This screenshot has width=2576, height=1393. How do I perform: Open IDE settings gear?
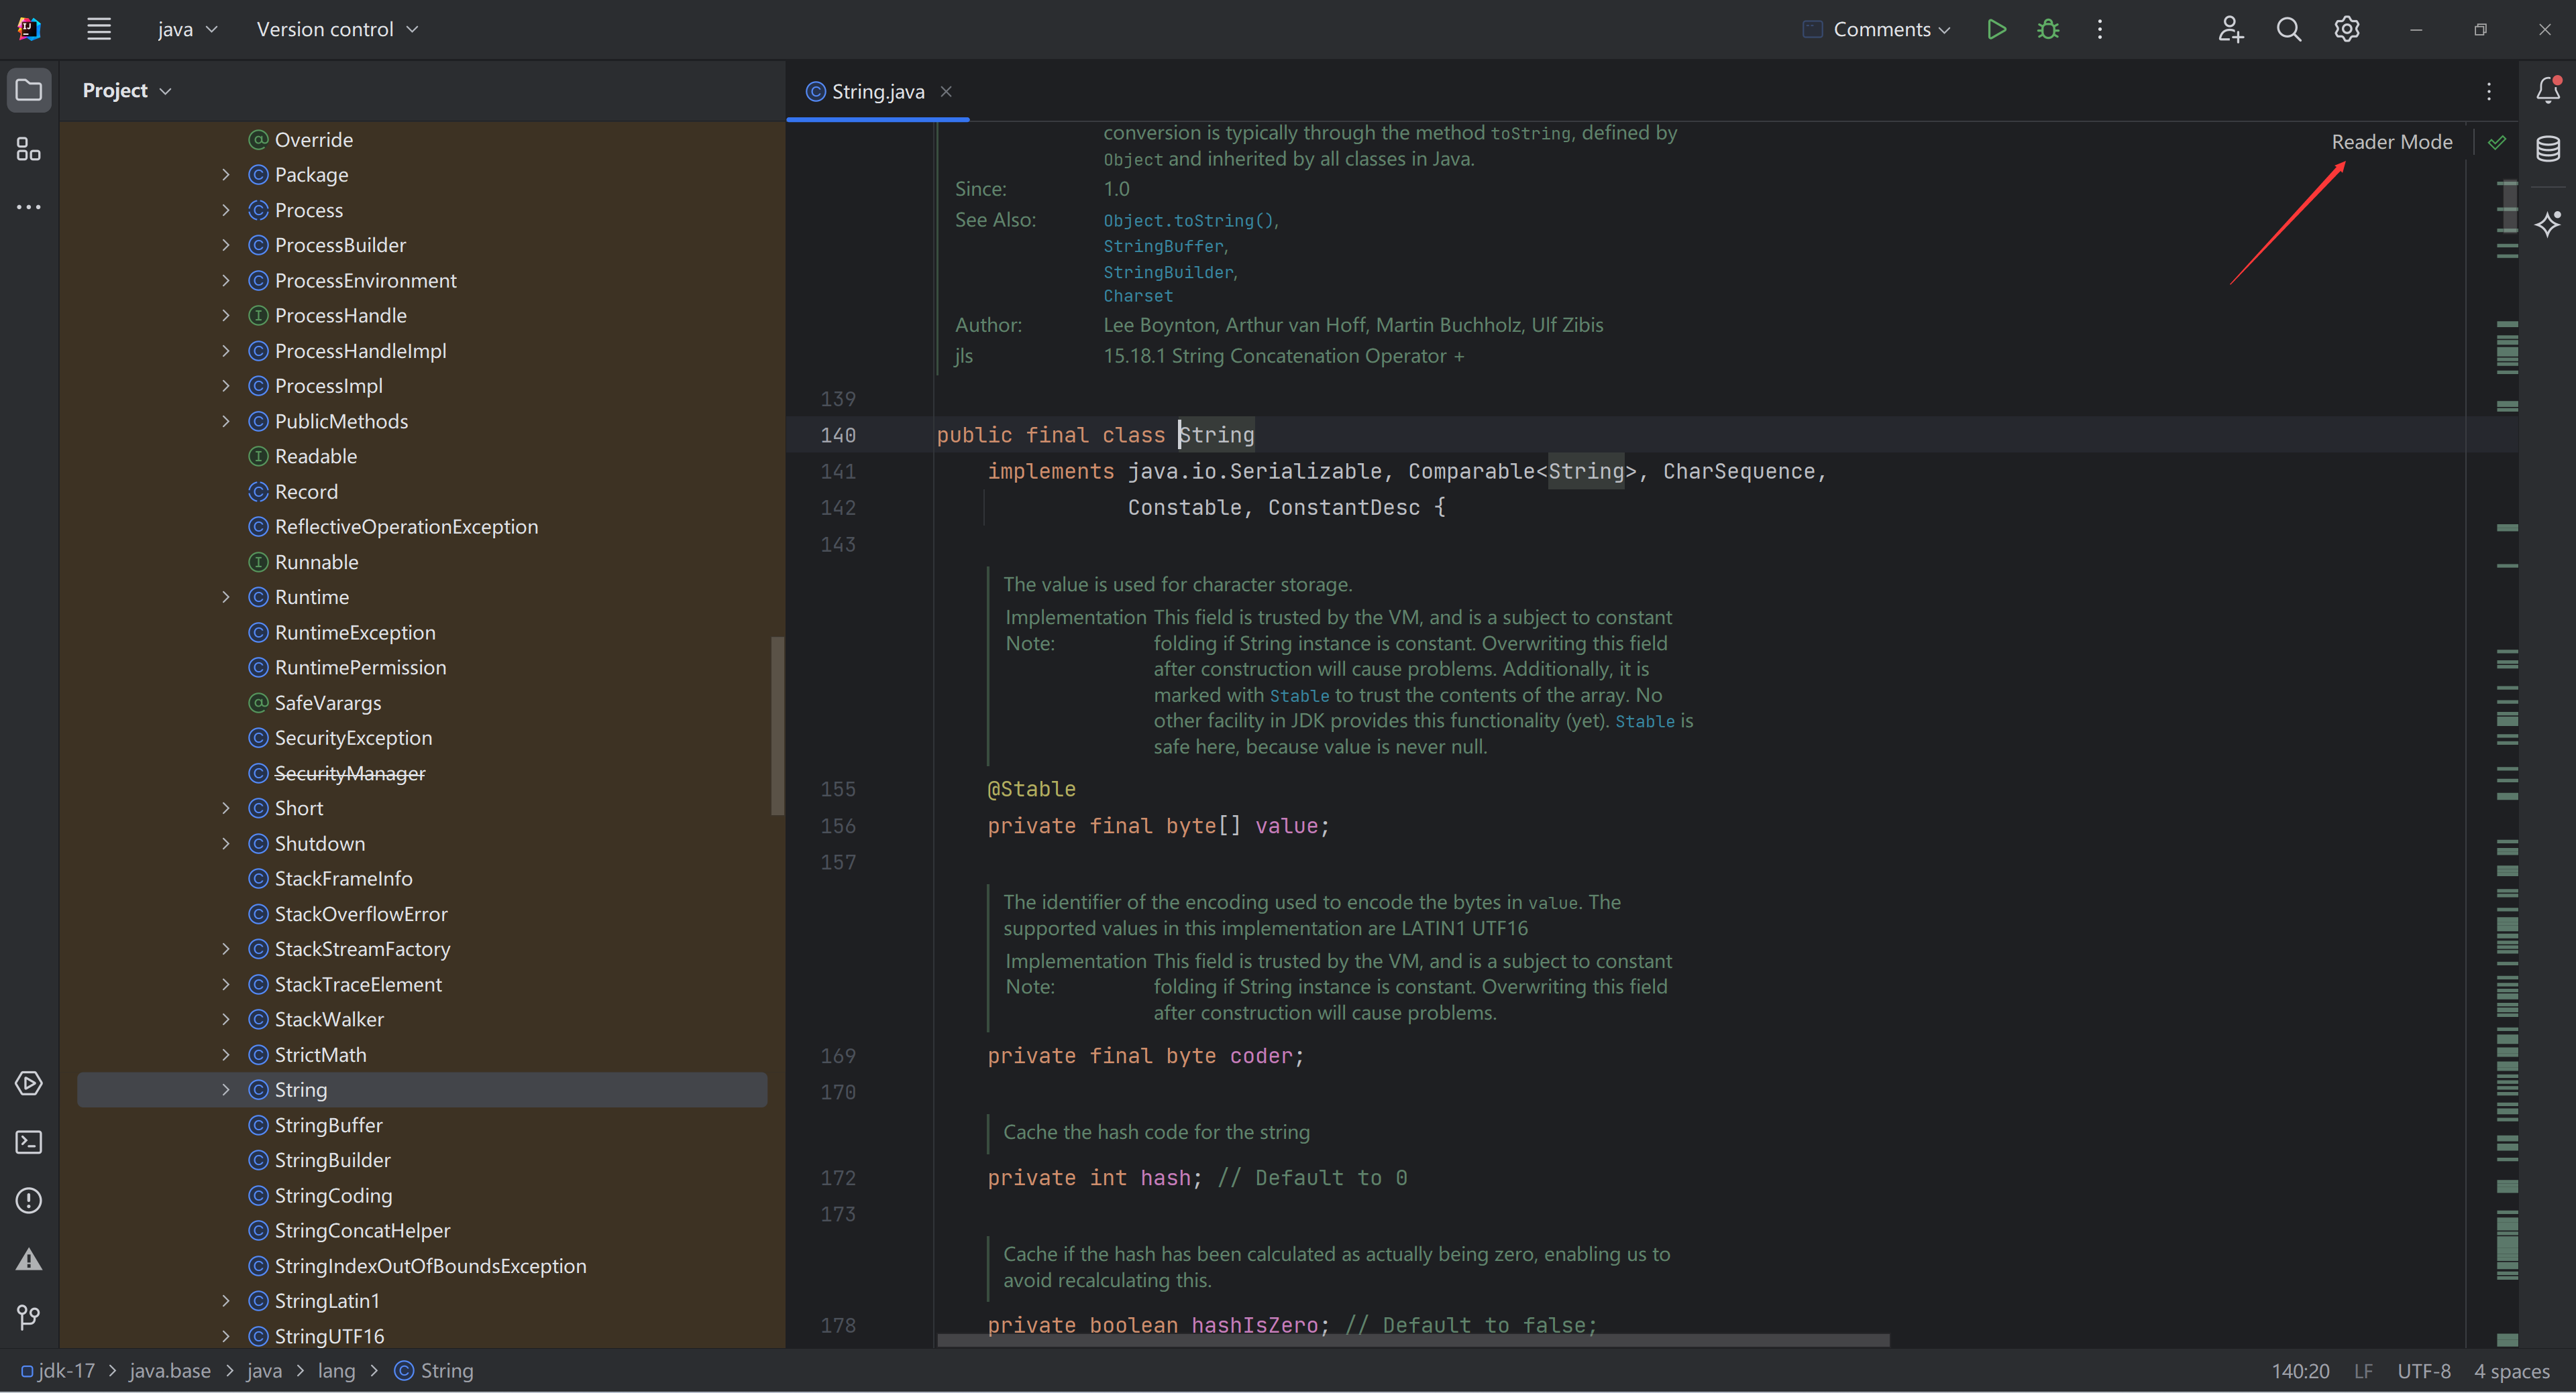tap(2347, 29)
